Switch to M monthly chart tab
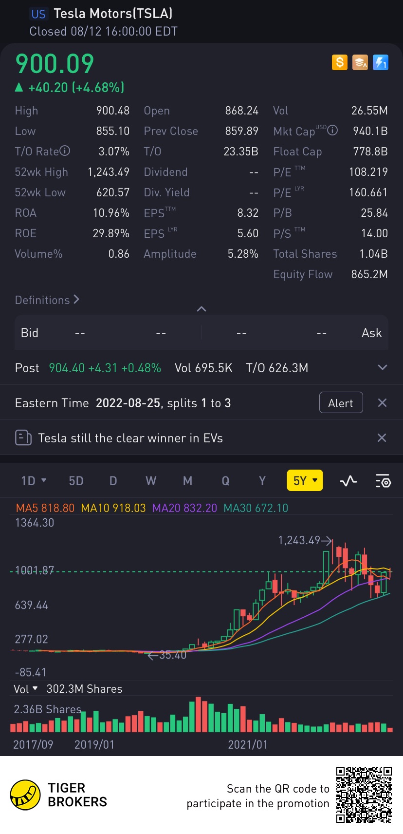Image resolution: width=403 pixels, height=834 pixels. point(187,481)
